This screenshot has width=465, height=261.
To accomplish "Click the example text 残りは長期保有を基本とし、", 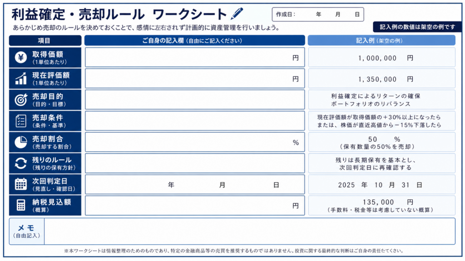I will 376,160.
